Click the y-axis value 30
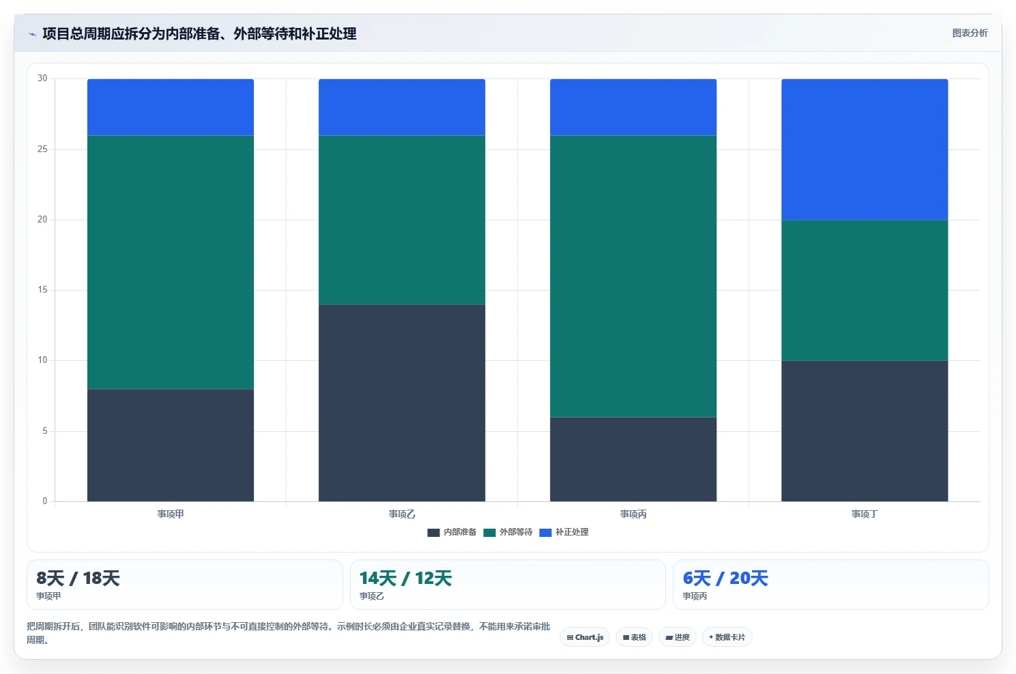The height and width of the screenshot is (674, 1016). [42, 78]
